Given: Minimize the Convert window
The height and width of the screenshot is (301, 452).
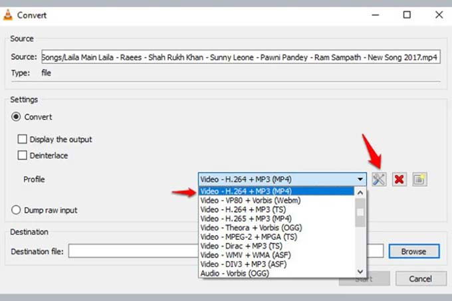Looking at the screenshot, I should 376,15.
